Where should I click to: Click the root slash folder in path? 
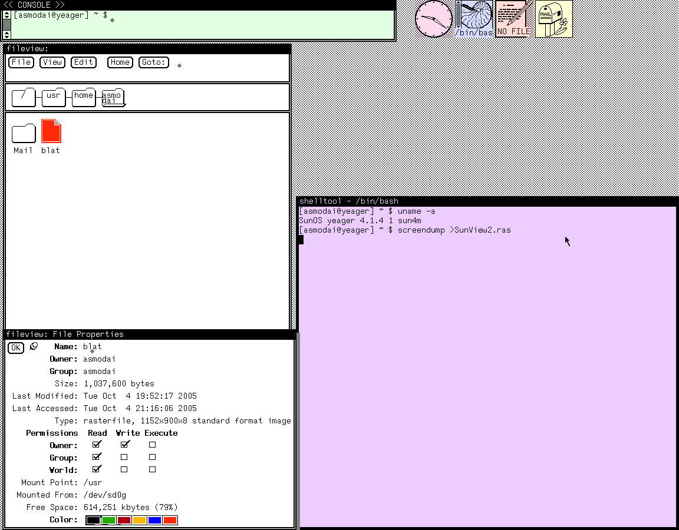[x=24, y=97]
